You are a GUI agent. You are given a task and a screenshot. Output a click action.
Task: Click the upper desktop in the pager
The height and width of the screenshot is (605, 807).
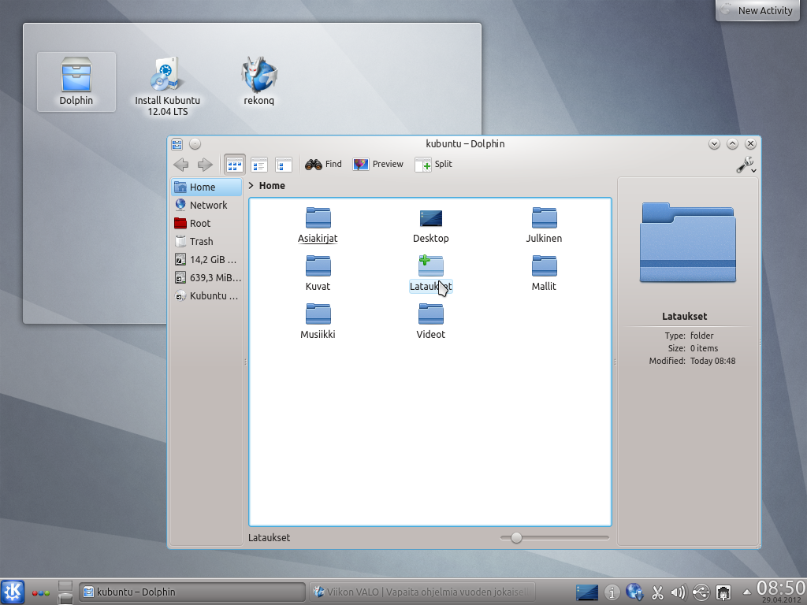(x=65, y=586)
